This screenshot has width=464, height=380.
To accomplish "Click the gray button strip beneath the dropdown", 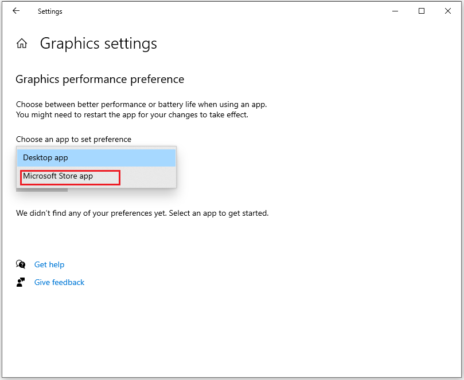I will coord(42,189).
